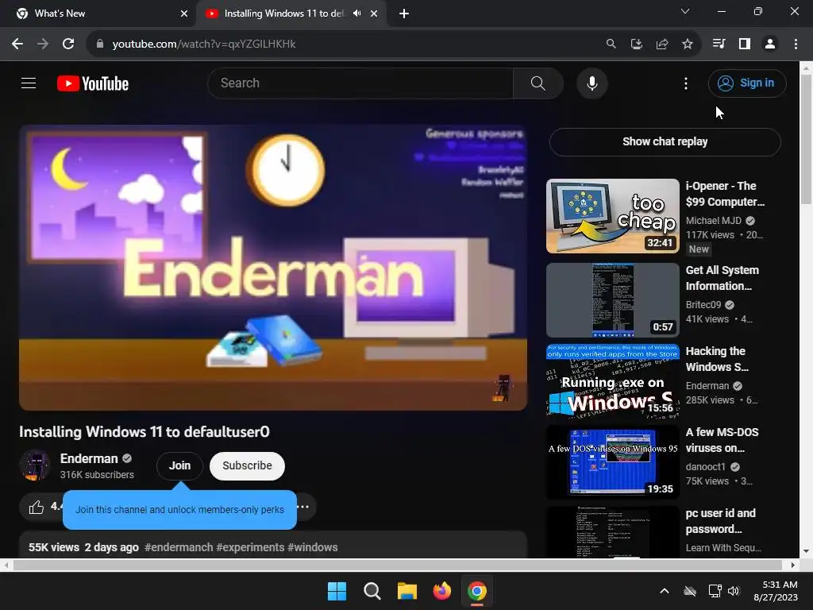Open A few MS-DOS viruses thumbnail
Image resolution: width=813 pixels, height=610 pixels.
point(613,461)
